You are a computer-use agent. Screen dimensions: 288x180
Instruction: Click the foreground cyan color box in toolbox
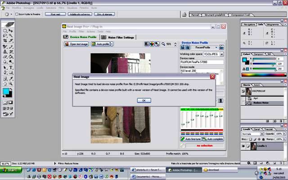(x=6, y=91)
